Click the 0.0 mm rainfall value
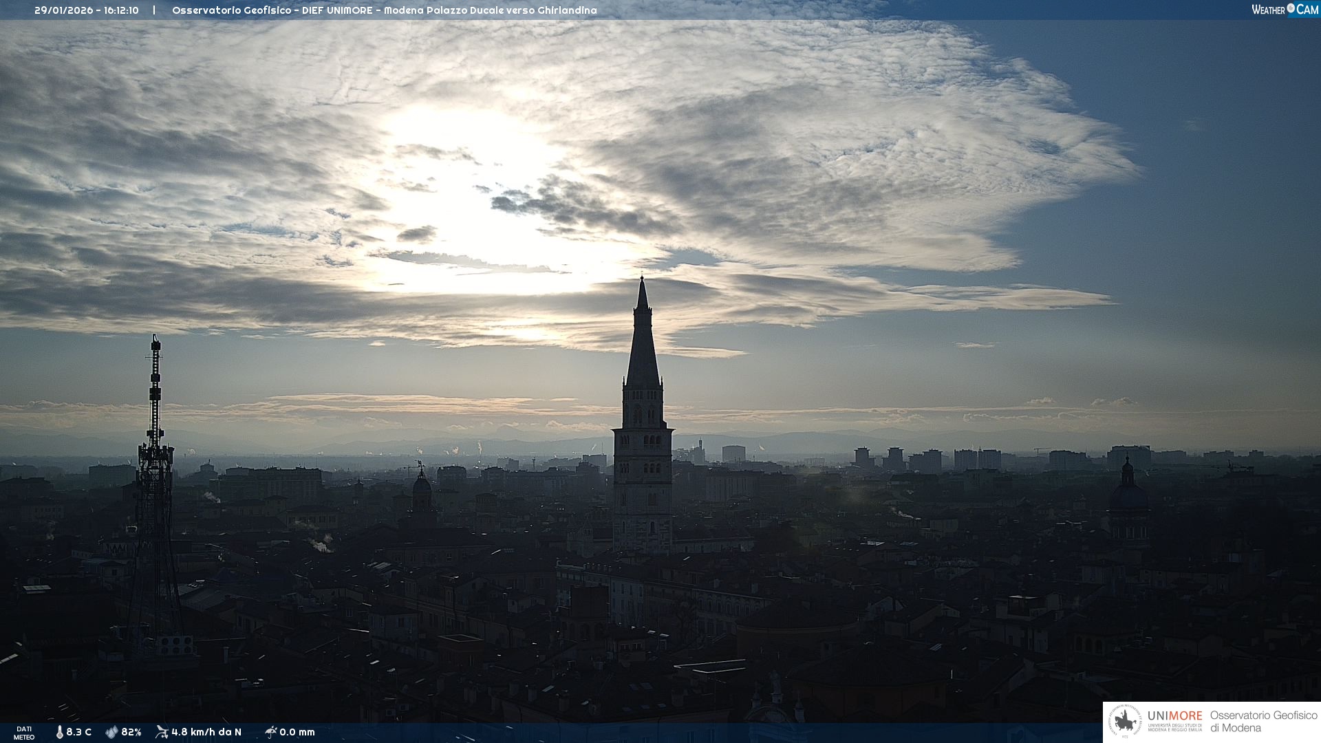Viewport: 1321px width, 743px height. click(x=297, y=732)
